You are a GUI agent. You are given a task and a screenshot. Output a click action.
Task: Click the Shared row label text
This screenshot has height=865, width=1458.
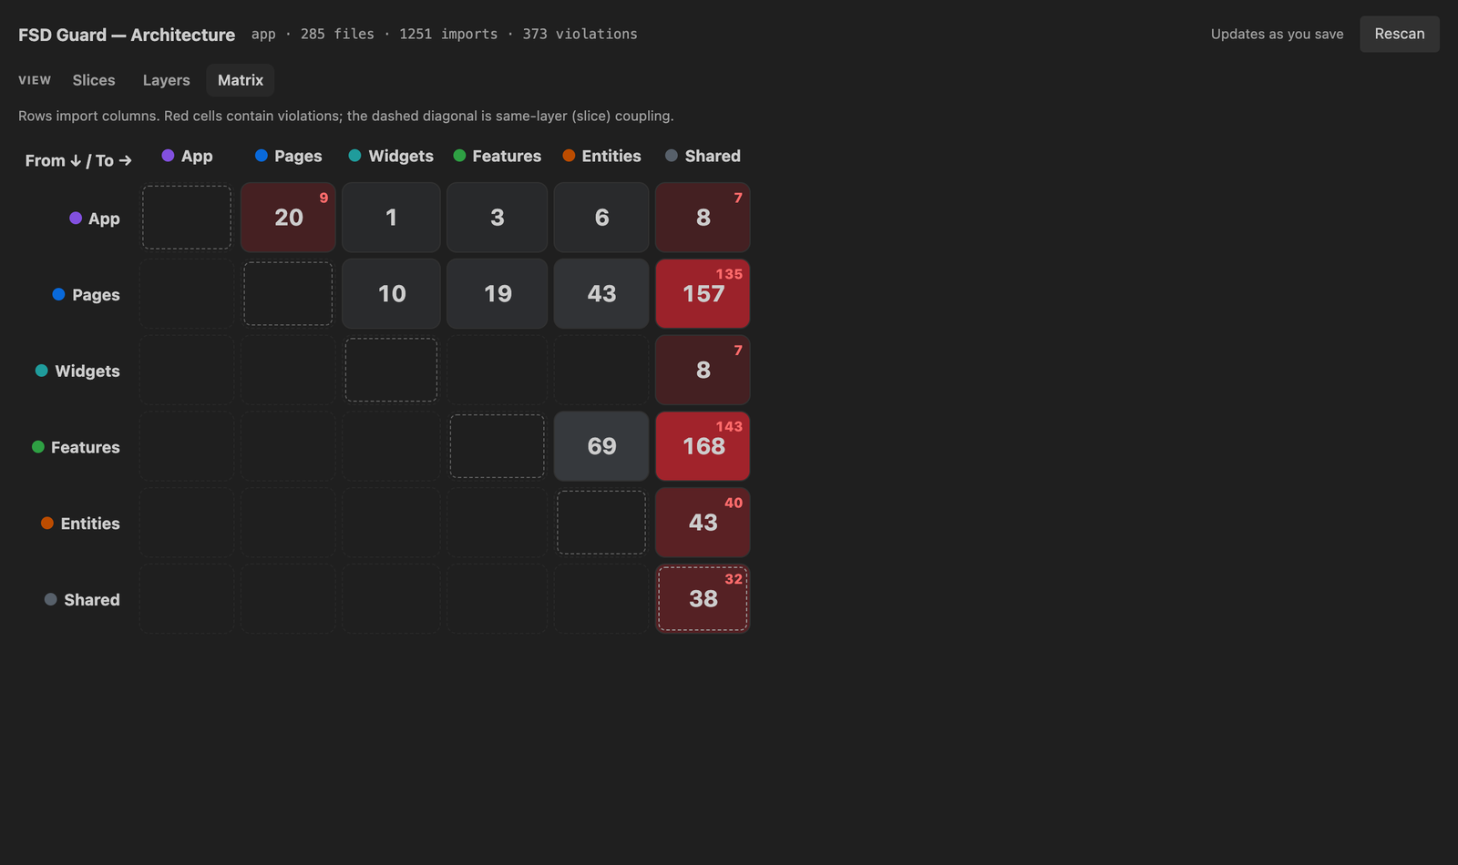click(x=92, y=600)
